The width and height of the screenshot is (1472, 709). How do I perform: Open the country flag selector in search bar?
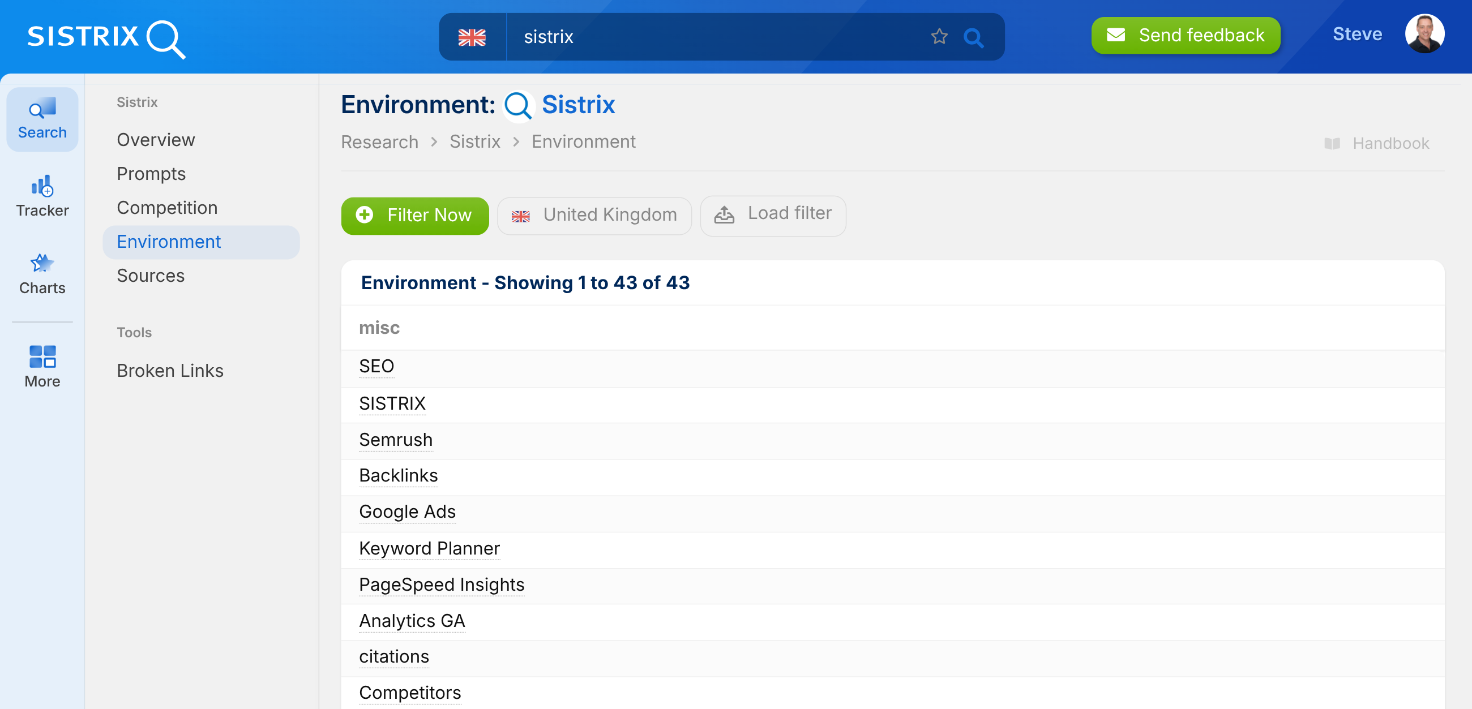tap(472, 37)
